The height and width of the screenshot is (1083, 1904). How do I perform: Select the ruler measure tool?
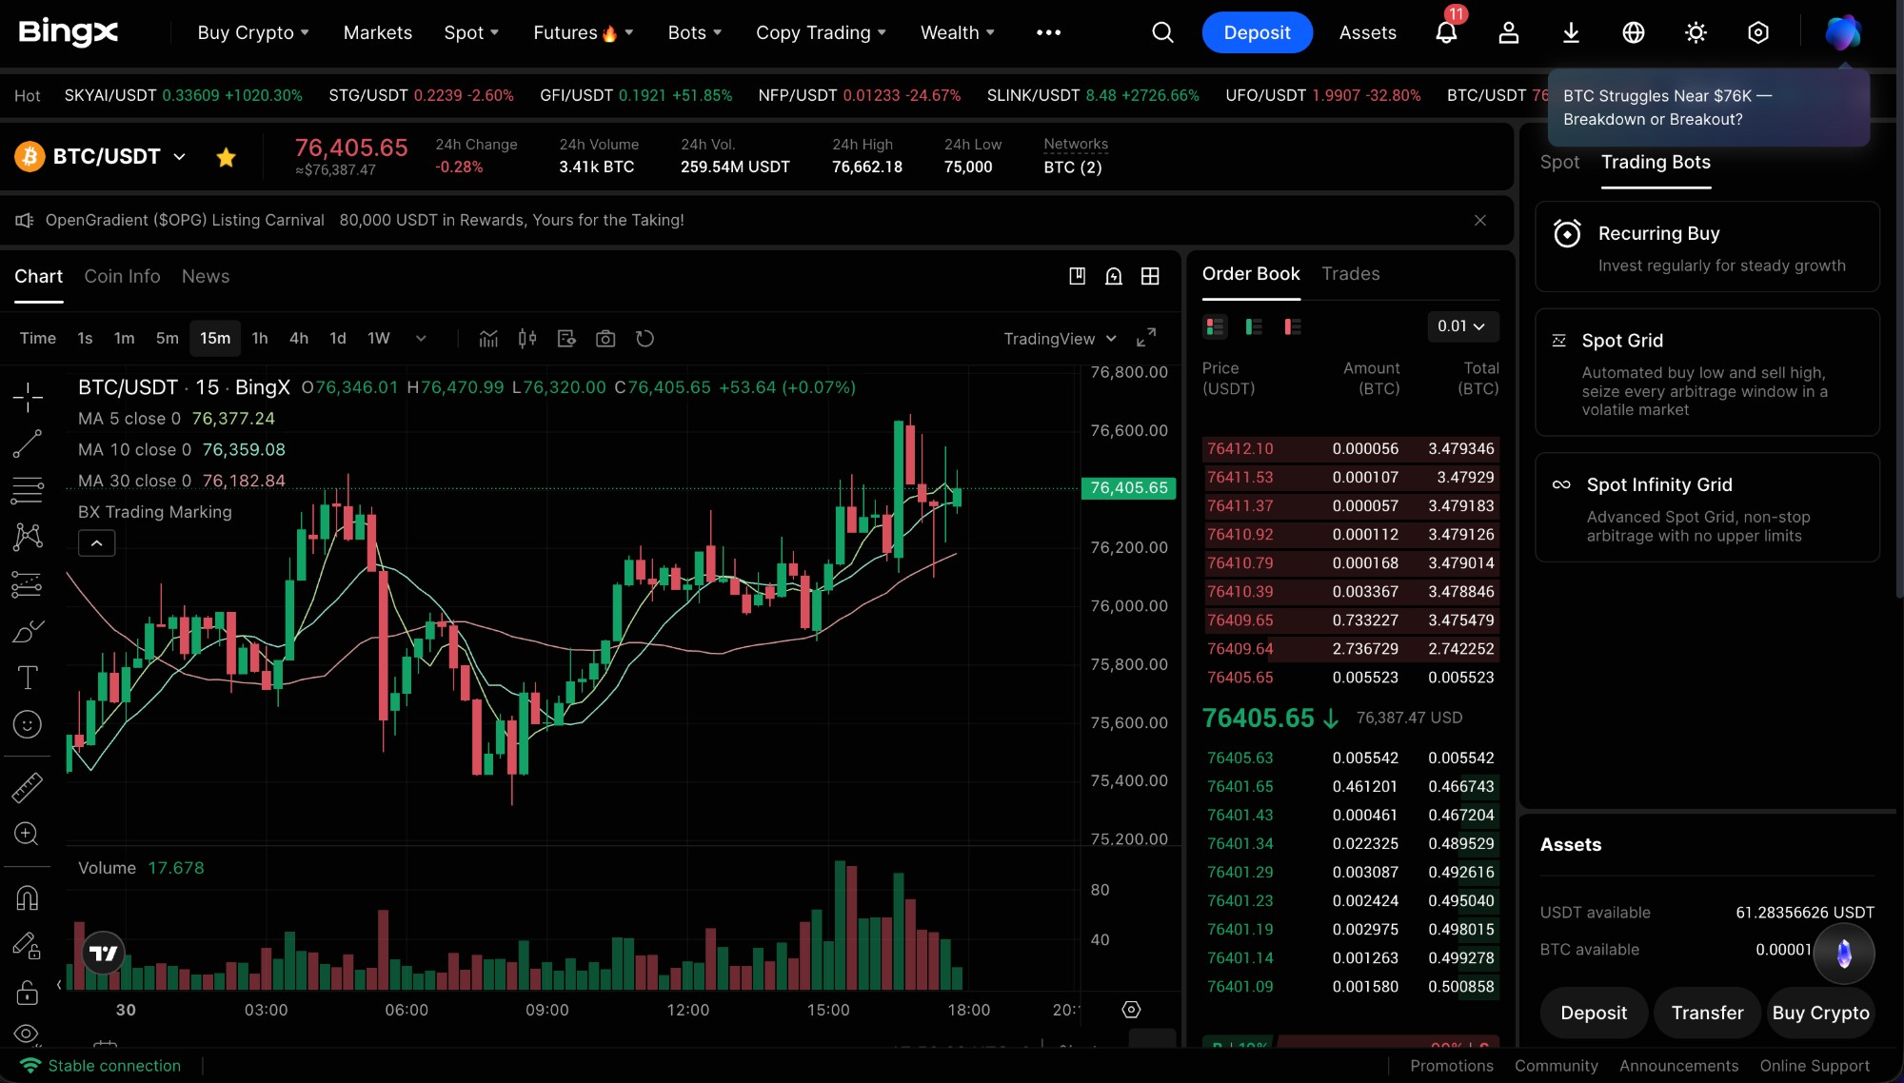coord(28,787)
